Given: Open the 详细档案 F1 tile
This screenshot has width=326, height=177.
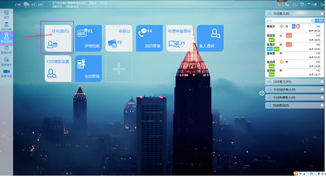Looking at the screenshot, I should pos(88,38).
